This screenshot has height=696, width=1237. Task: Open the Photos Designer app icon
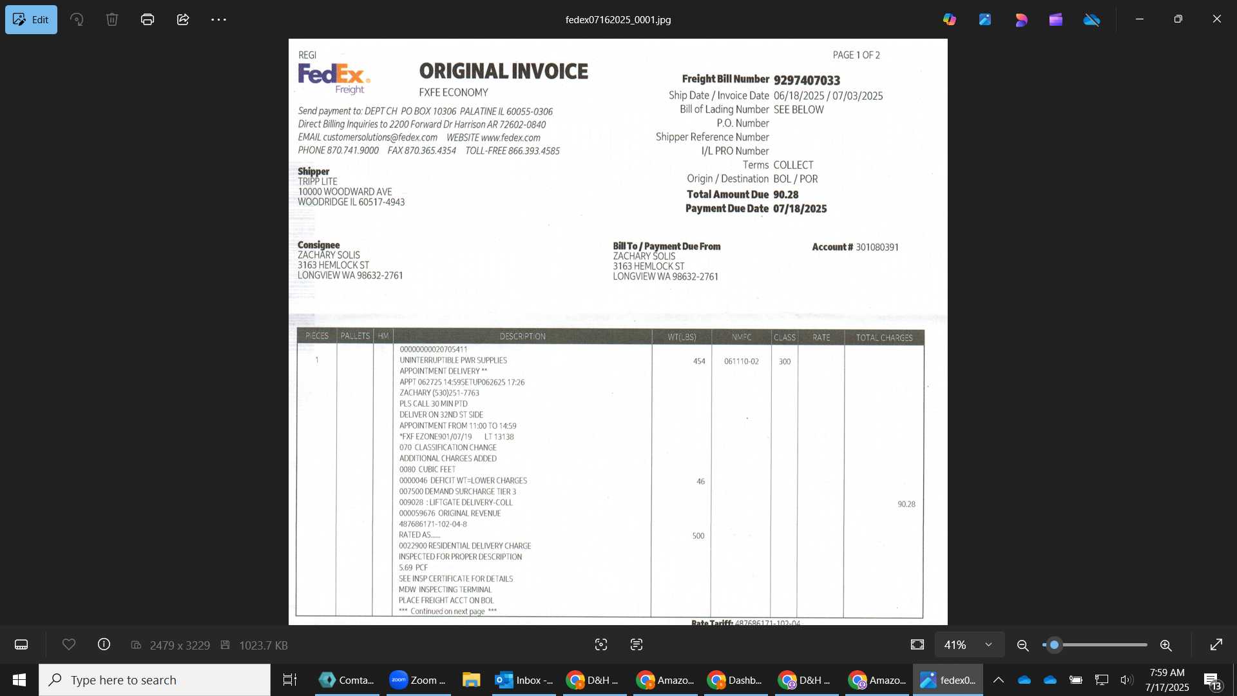click(985, 19)
